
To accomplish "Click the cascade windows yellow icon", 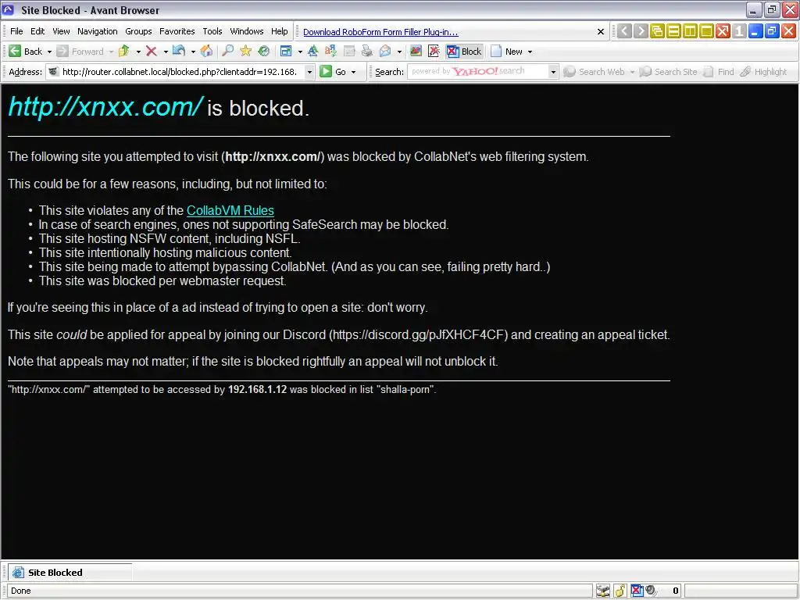I will [657, 31].
